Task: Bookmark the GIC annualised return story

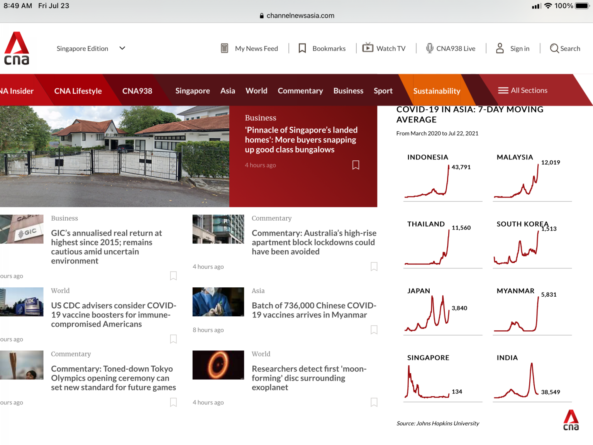Action: click(173, 276)
